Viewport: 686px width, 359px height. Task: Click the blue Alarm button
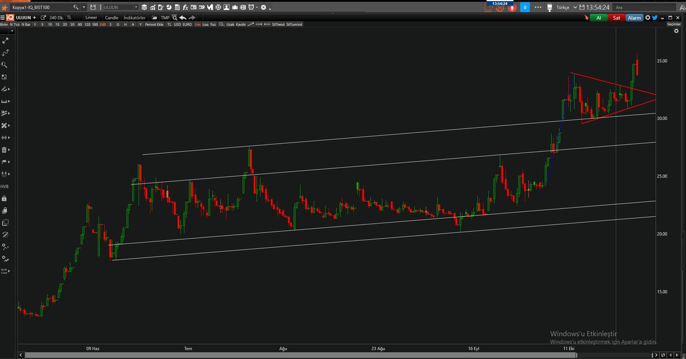point(635,18)
